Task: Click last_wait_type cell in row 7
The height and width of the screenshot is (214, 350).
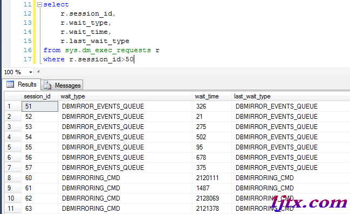Action: tap(291, 168)
